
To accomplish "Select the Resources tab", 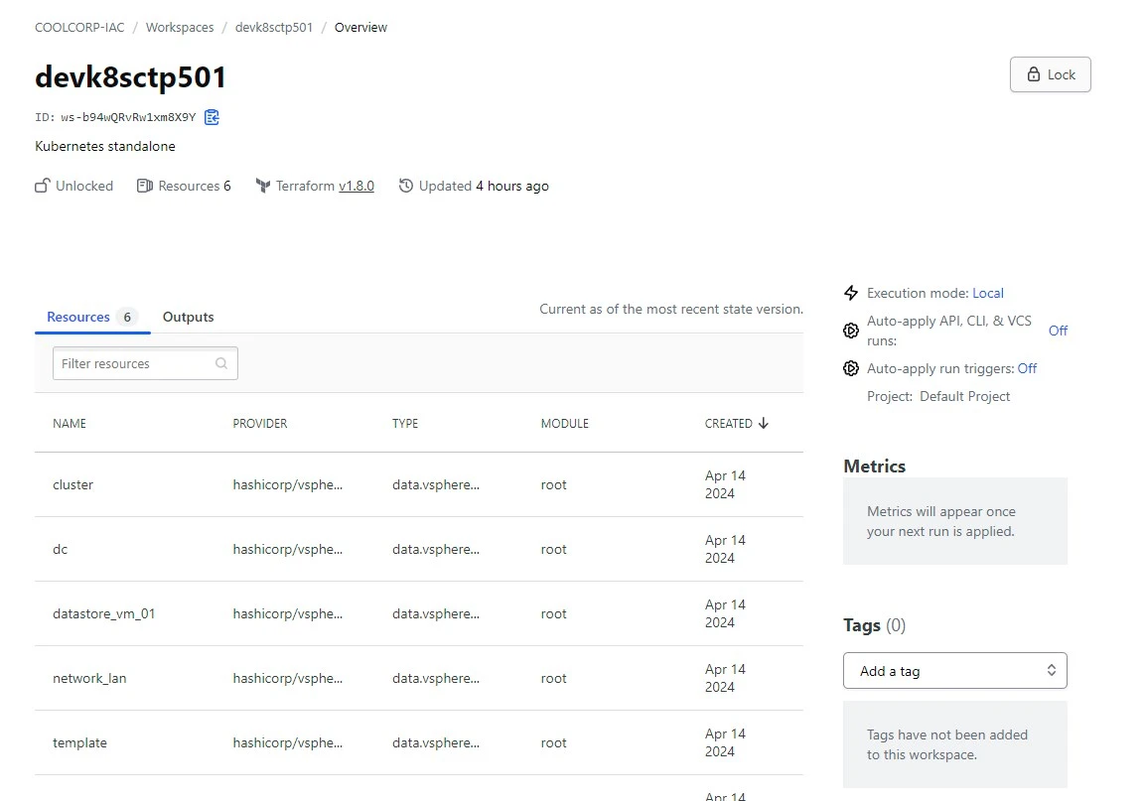I will [x=92, y=317].
